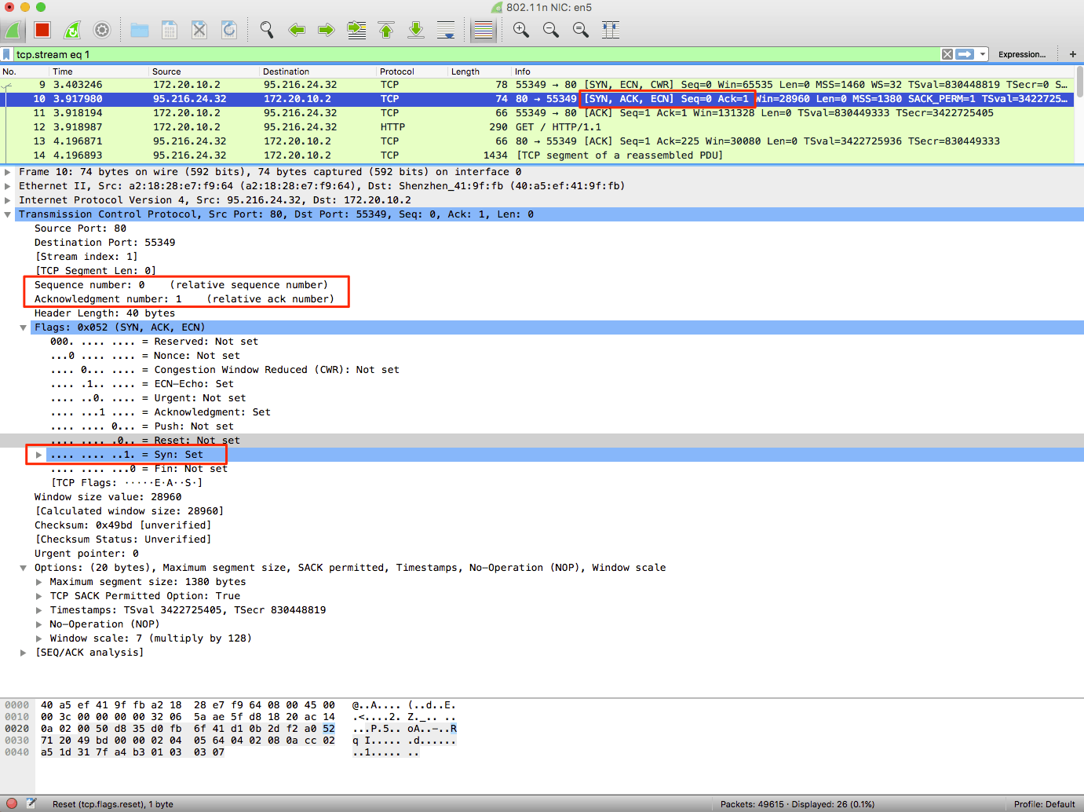
Task: Sort by the Protocol column header
Action: click(412, 71)
